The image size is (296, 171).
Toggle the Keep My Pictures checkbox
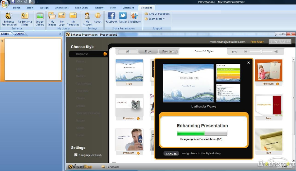(x=76, y=155)
